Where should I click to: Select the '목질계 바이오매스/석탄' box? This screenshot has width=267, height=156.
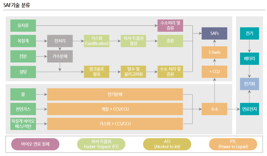(23, 124)
